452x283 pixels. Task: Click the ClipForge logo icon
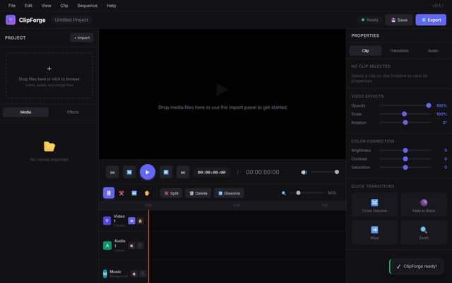(11, 20)
